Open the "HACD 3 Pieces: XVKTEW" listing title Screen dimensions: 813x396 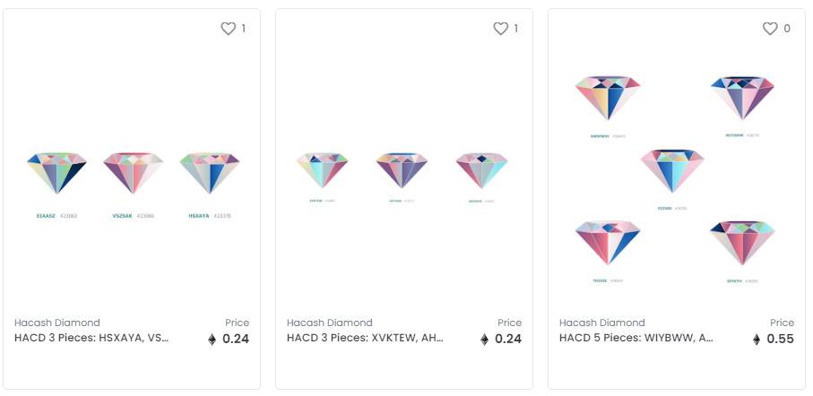pyautogui.click(x=364, y=339)
